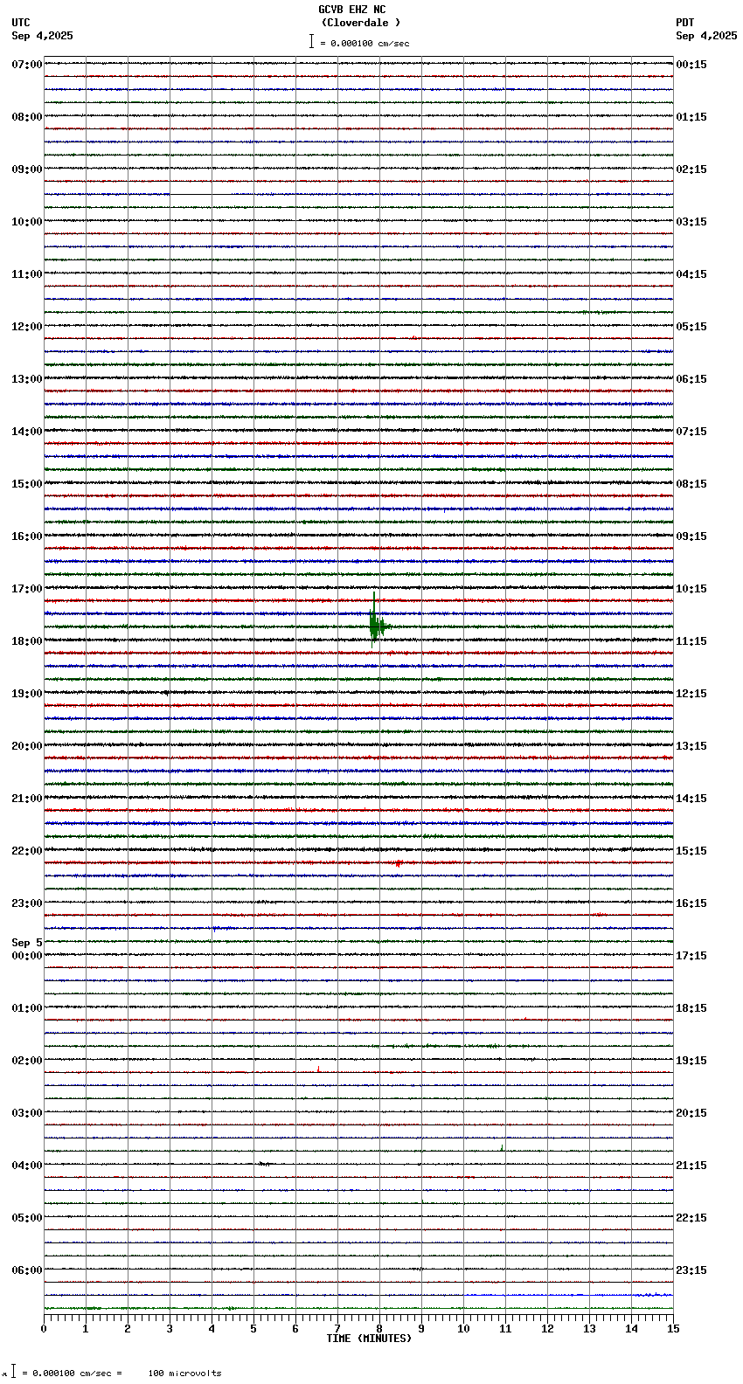Click the 01:15 PDT time label

(x=691, y=117)
